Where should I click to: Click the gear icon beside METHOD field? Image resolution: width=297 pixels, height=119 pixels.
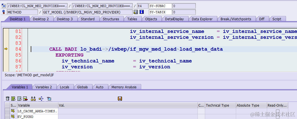tap(4, 12)
